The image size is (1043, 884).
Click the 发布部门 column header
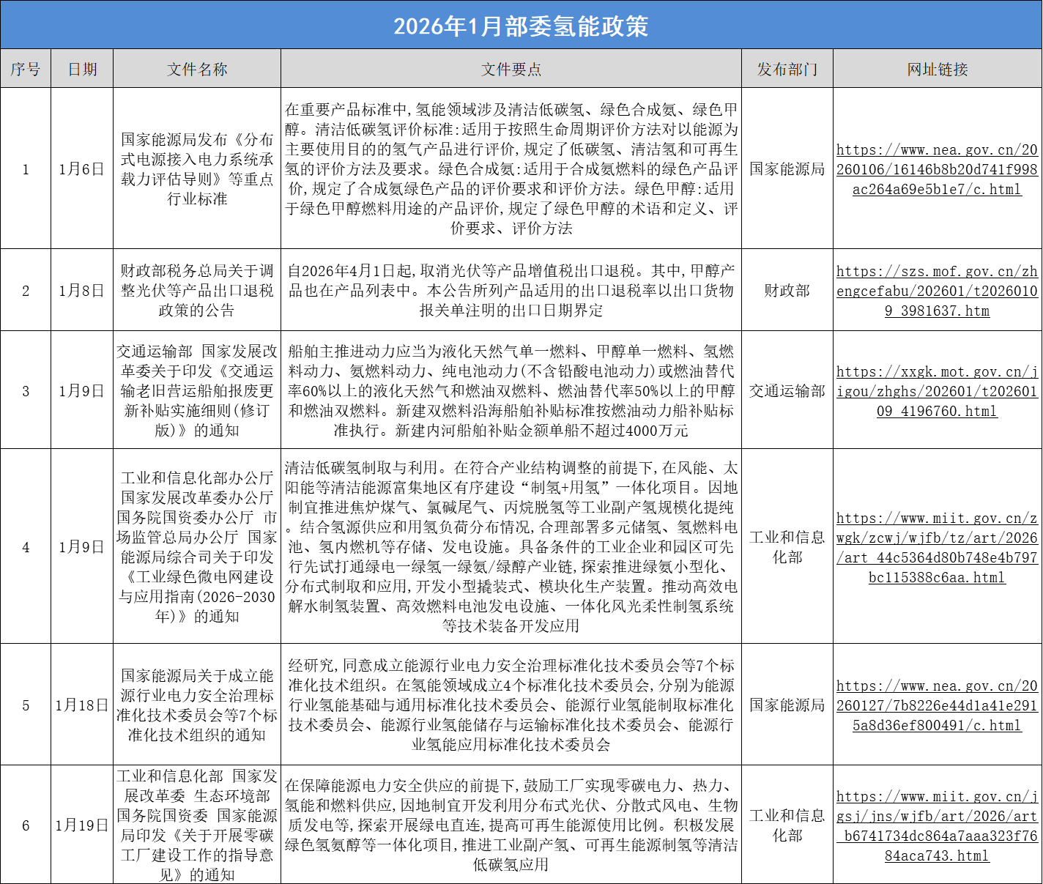[x=787, y=69]
